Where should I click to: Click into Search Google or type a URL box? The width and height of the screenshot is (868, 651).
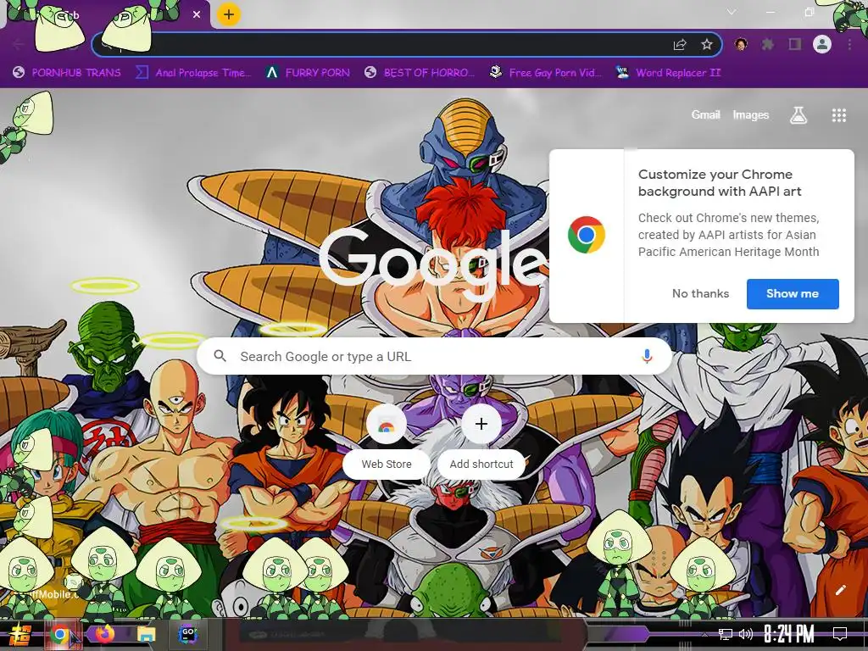(435, 357)
